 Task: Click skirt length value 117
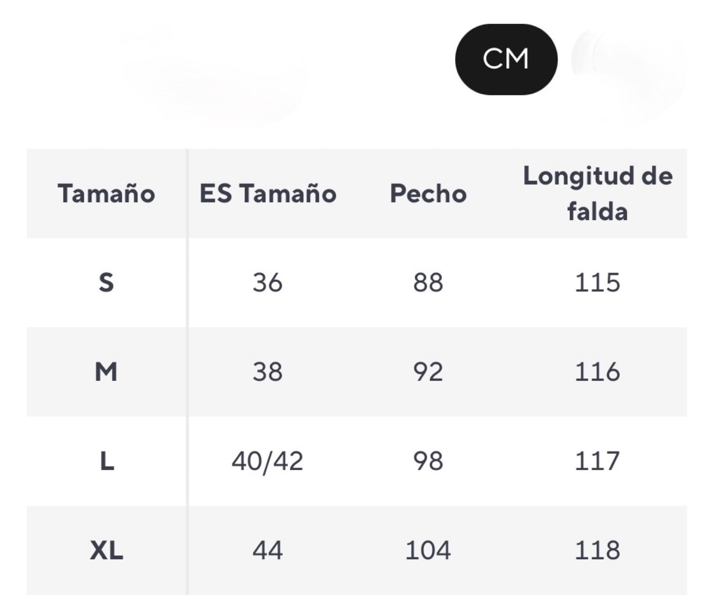coord(598,461)
